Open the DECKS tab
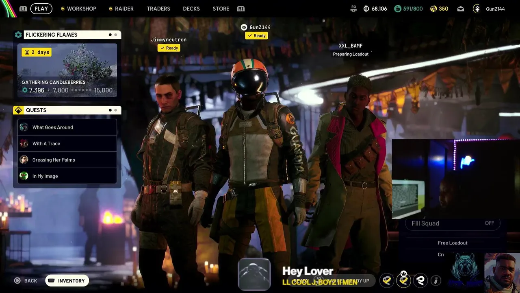520x293 pixels. (x=191, y=9)
